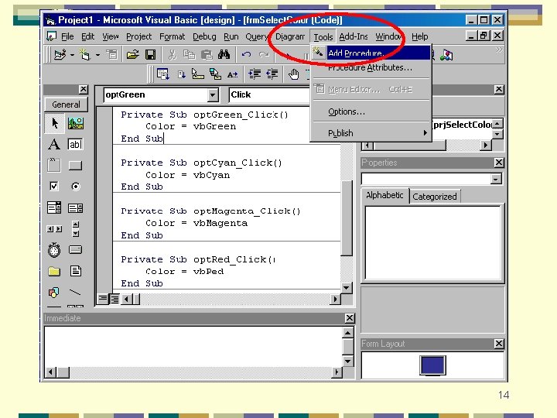Select the CheckBox control tool
This screenshot has height=418, width=557.
coord(54,187)
